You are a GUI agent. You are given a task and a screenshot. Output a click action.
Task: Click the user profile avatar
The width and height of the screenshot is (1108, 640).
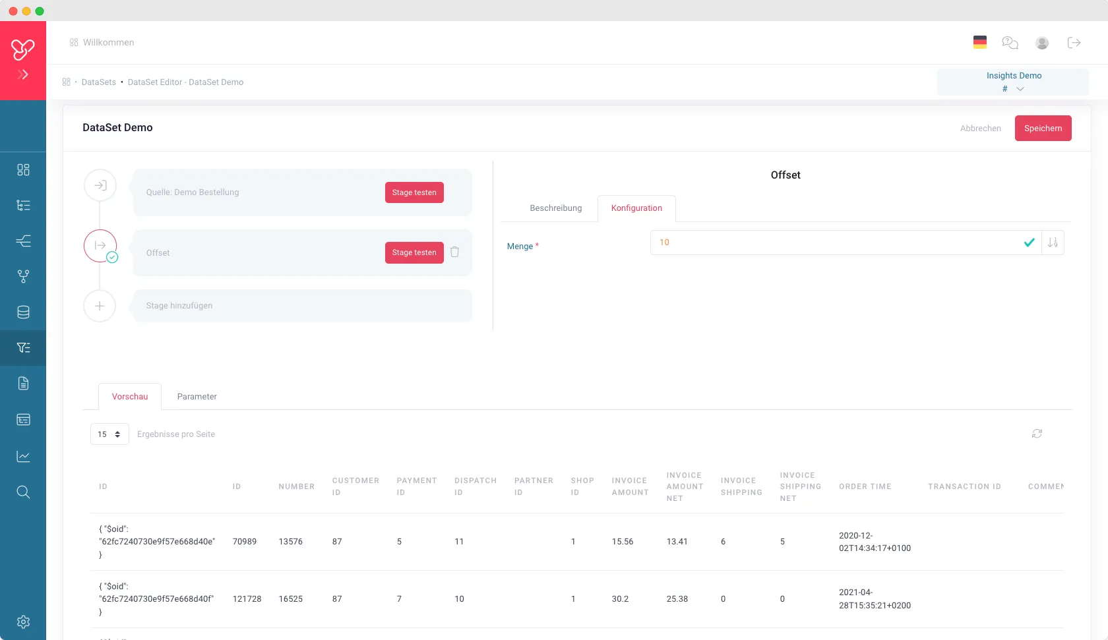(x=1042, y=43)
